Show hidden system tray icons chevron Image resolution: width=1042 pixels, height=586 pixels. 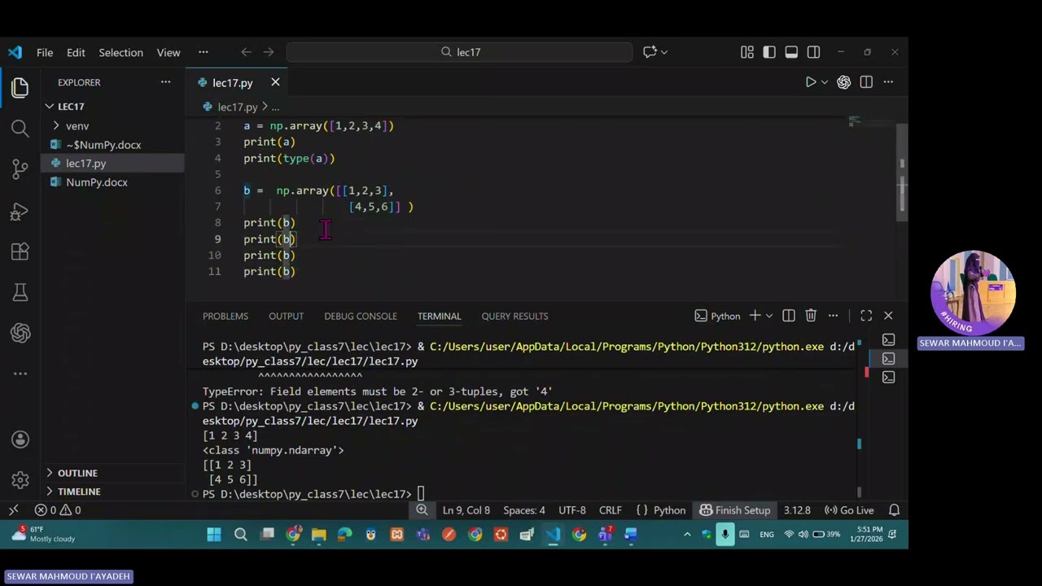pyautogui.click(x=687, y=535)
